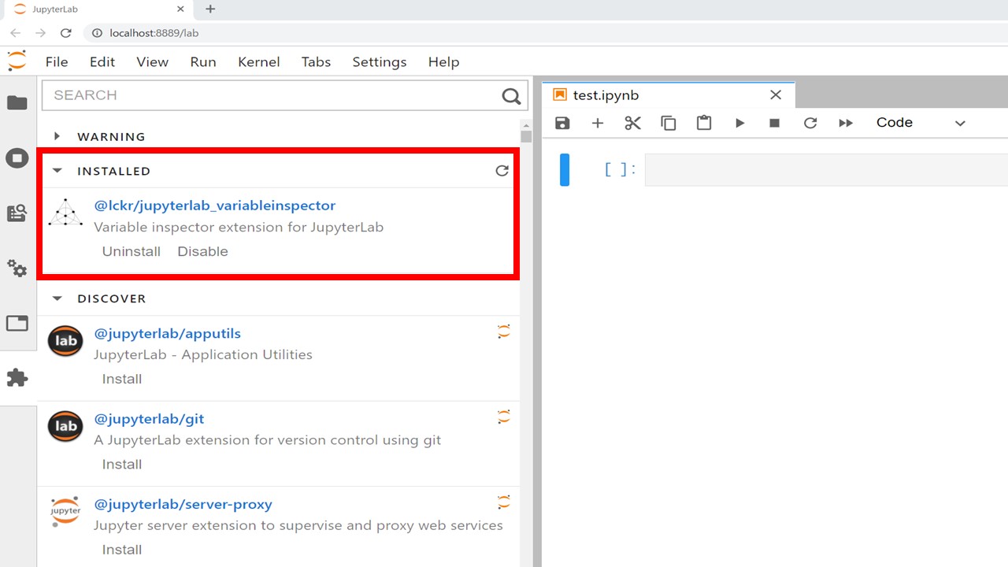Open the Help menu
Viewport: 1008px width, 567px height.
click(443, 62)
